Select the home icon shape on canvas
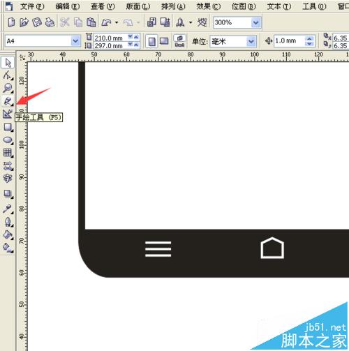 (x=272, y=248)
